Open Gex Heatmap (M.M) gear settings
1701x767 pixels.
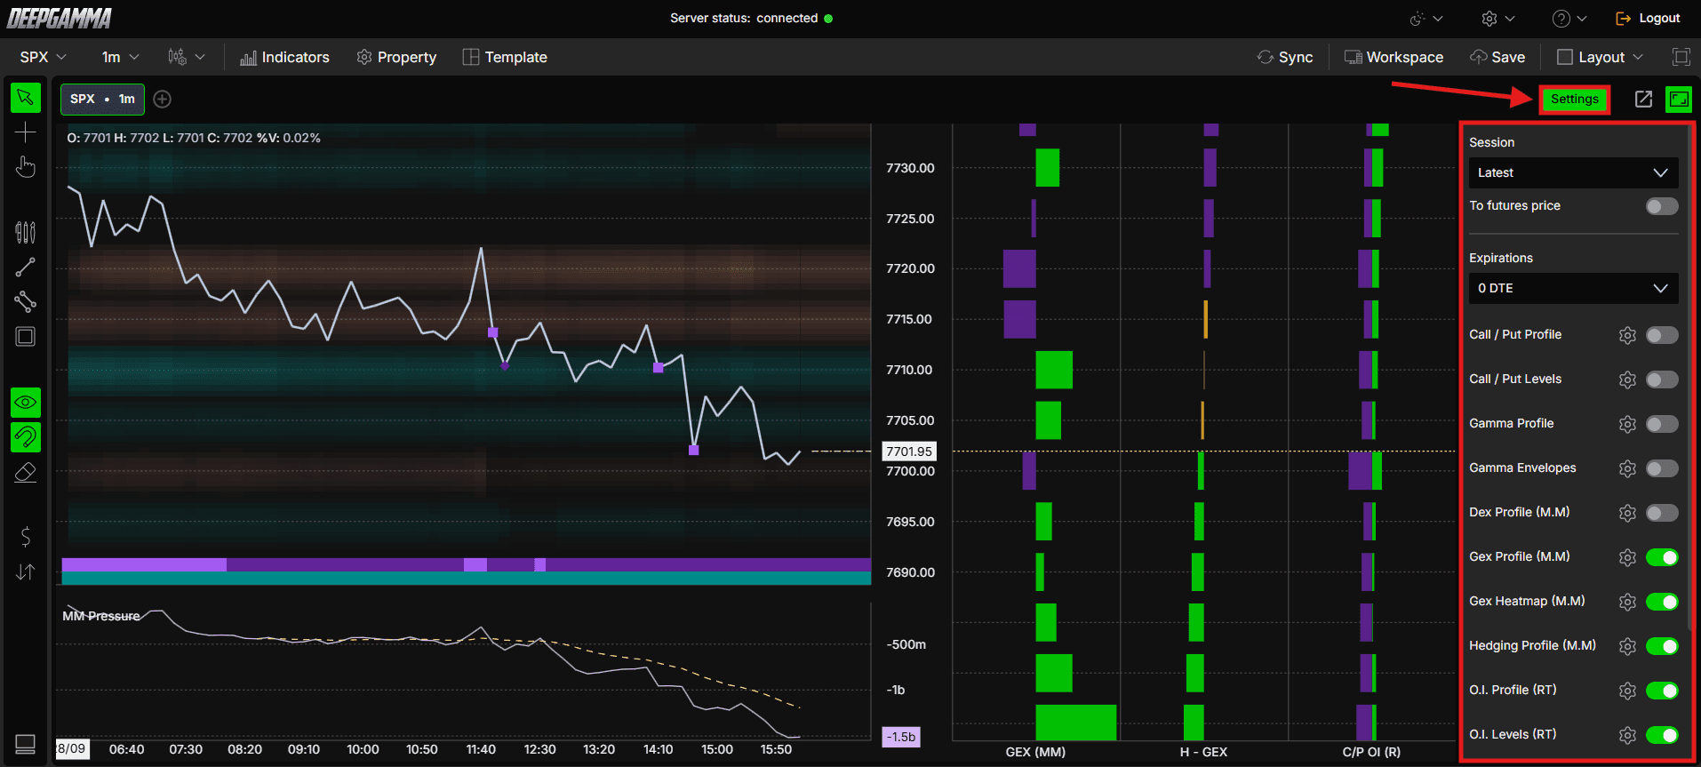1627,602
